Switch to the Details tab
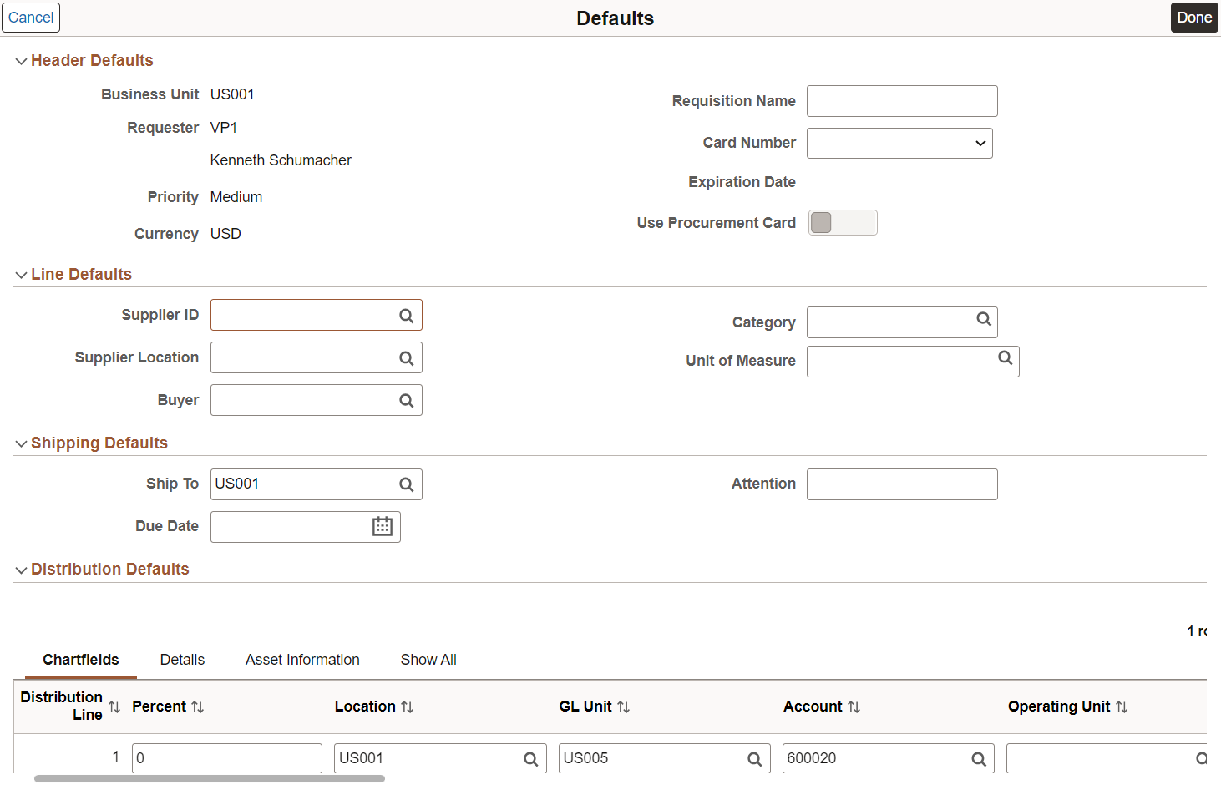Viewport: 1221px width, 785px height. pos(181,659)
